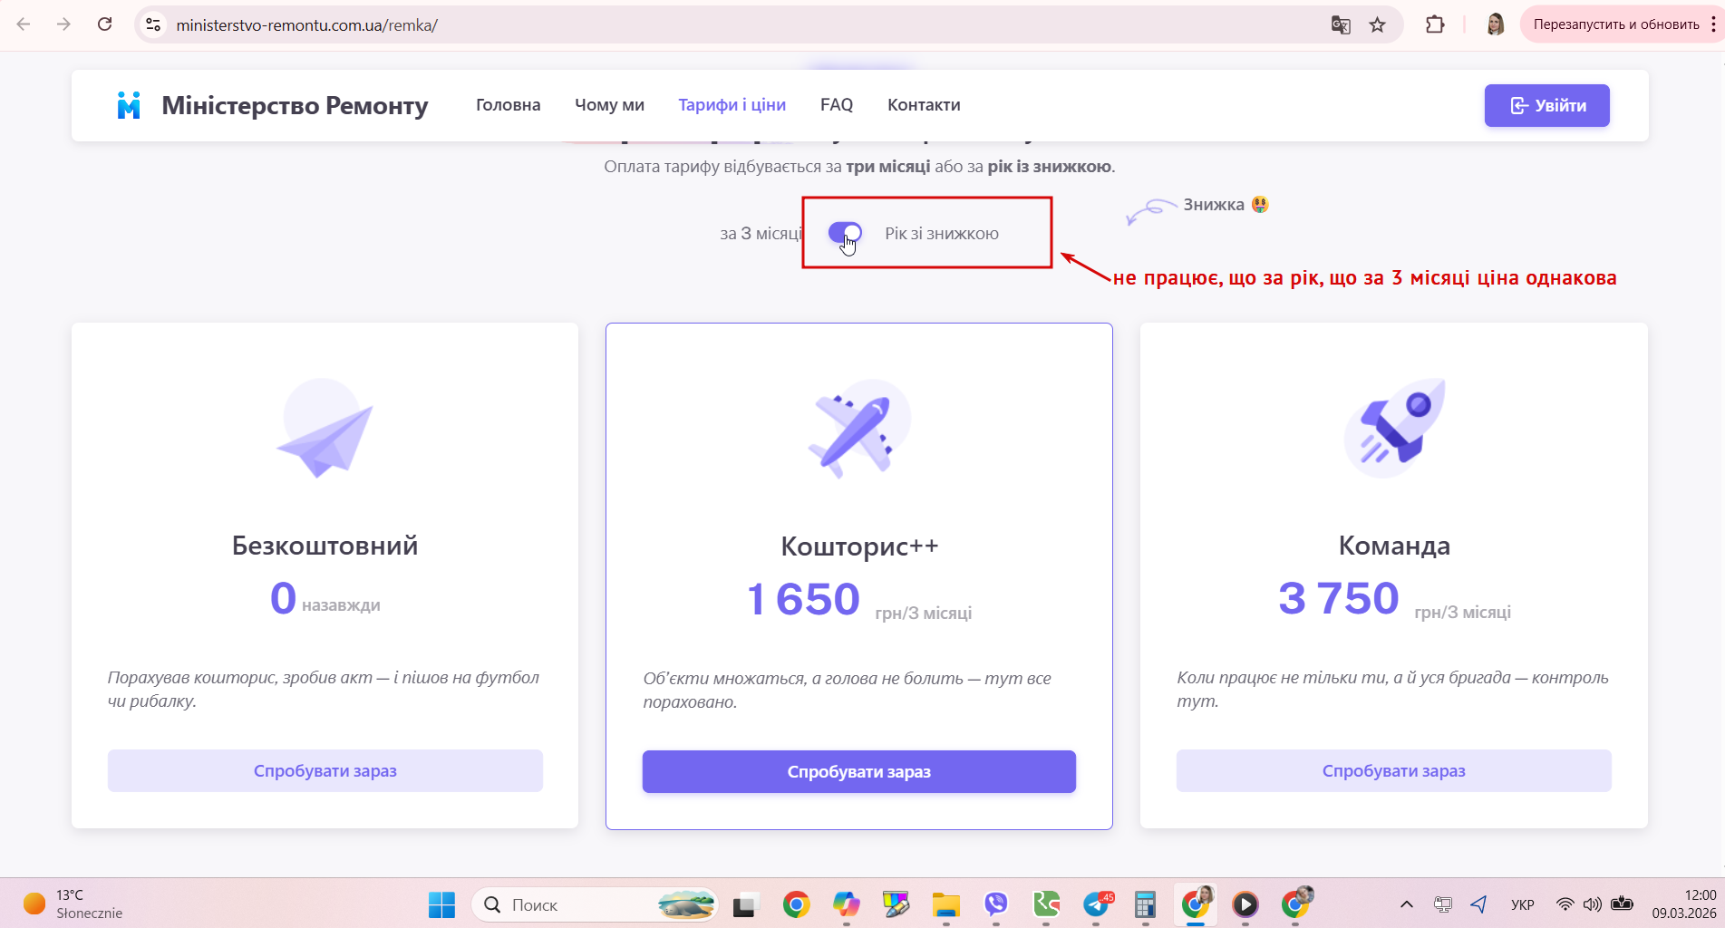Open the weather widget showing 13°C
This screenshot has width=1725, height=928.
point(73,904)
